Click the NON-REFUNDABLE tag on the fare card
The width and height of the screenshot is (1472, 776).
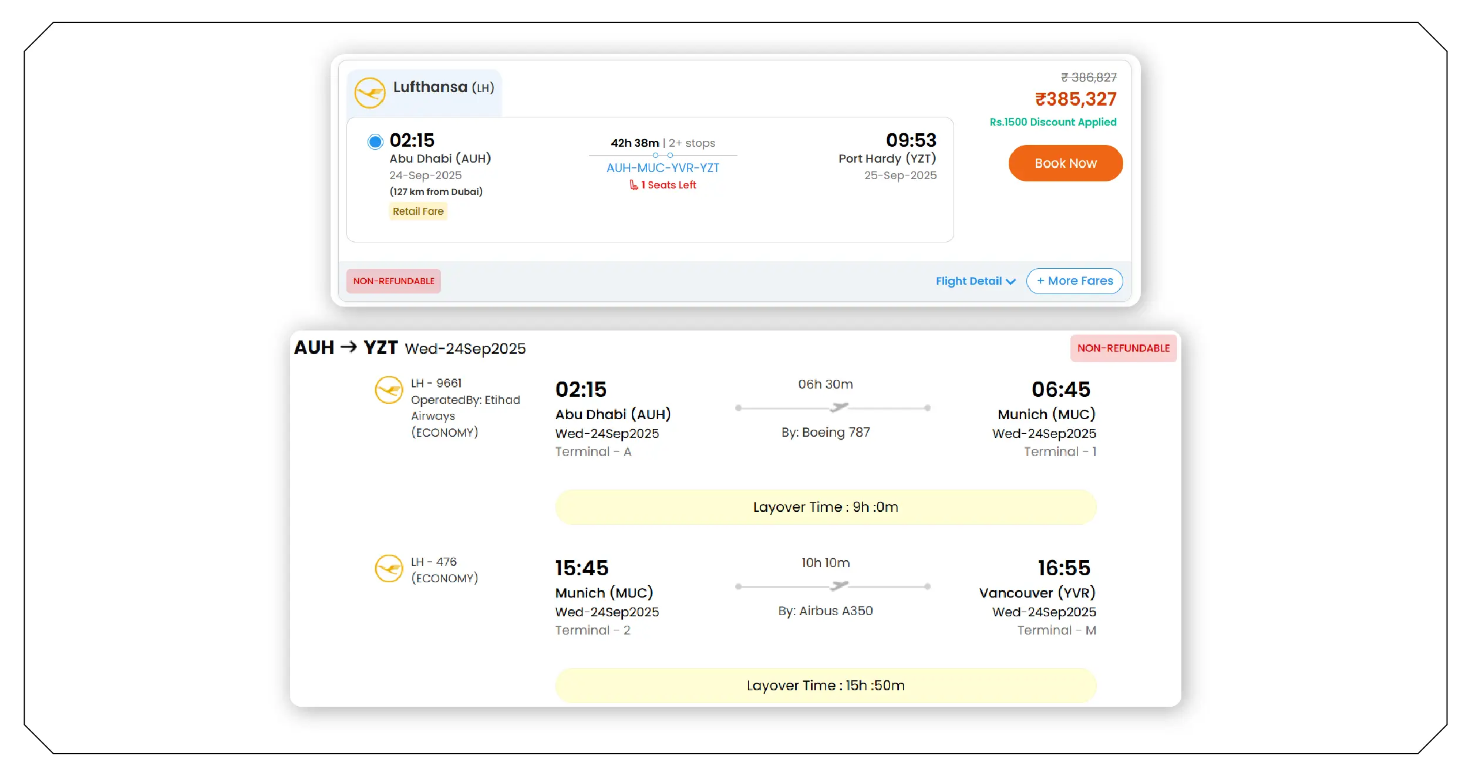(393, 281)
